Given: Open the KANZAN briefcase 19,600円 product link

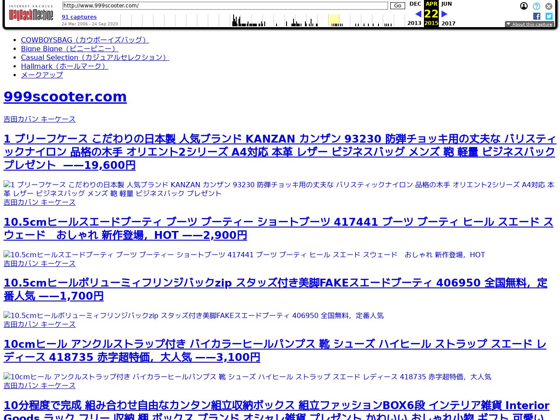Looking at the screenshot, I should (280, 152).
